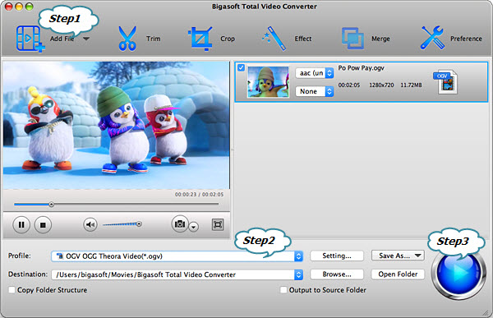Toggle full screen preview icon
Screen dimensions: 493x318
tap(218, 224)
